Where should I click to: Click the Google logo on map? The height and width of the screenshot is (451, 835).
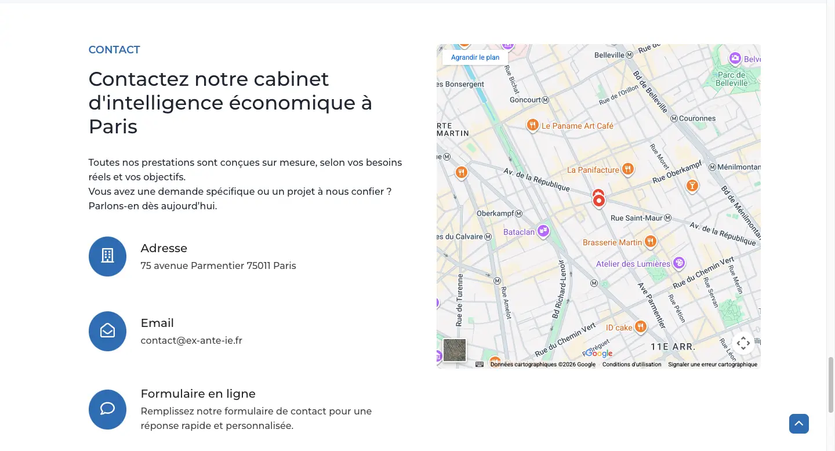[599, 353]
